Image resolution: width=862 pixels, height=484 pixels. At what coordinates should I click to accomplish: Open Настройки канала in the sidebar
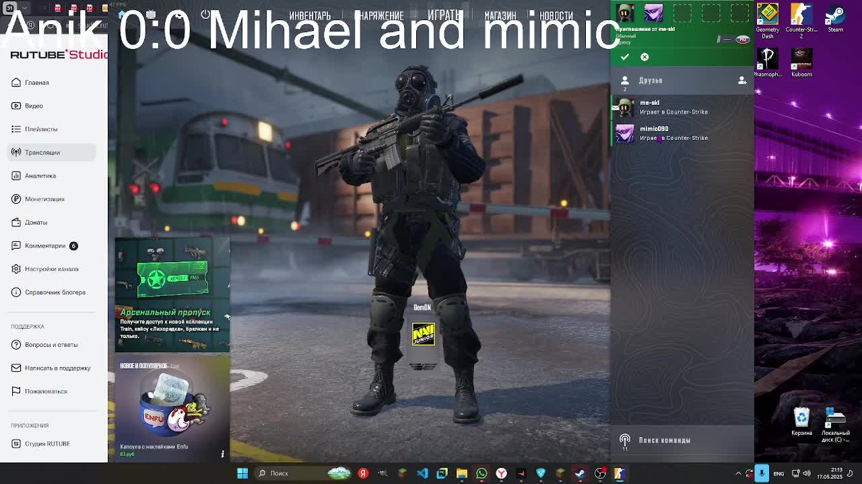coord(51,269)
